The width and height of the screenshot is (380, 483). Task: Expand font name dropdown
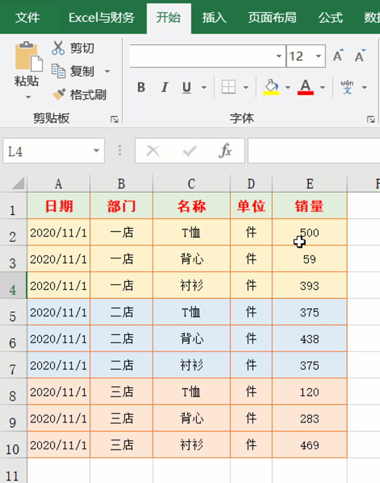tap(279, 56)
